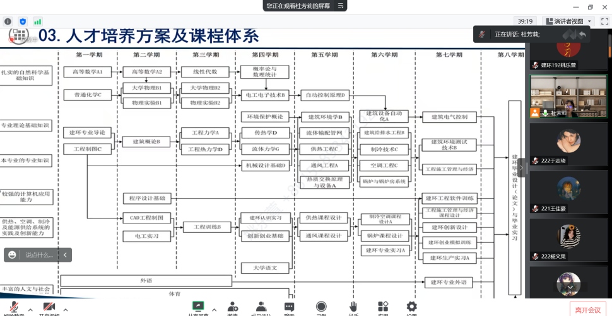Click the share screen button
The image size is (612, 316).
tap(198, 307)
